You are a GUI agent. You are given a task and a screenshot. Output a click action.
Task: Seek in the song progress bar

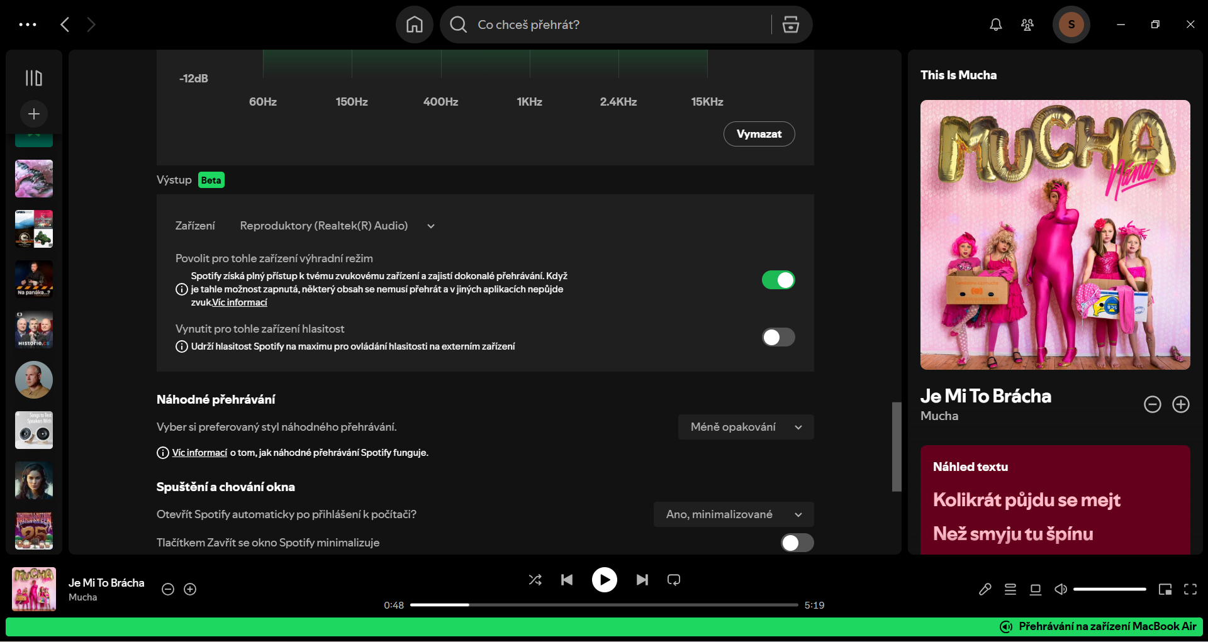604,604
